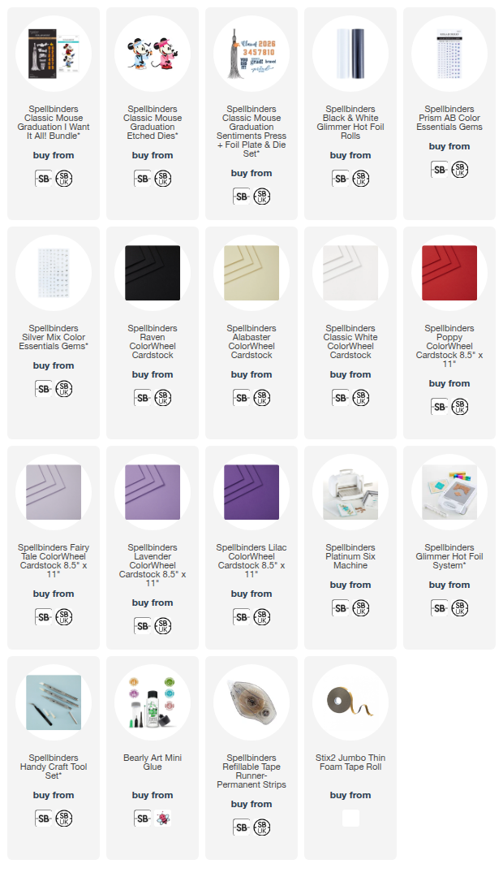The width and height of the screenshot is (503, 877).
Task: Select SB UK icon under Poppy ColorWheel Cardstock
Action: 459,407
